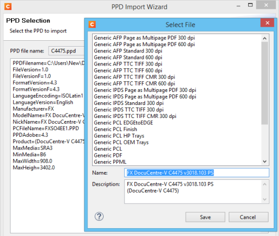Select Generic IPDS Page as Multipage PDF 600 dpi

[145, 96]
